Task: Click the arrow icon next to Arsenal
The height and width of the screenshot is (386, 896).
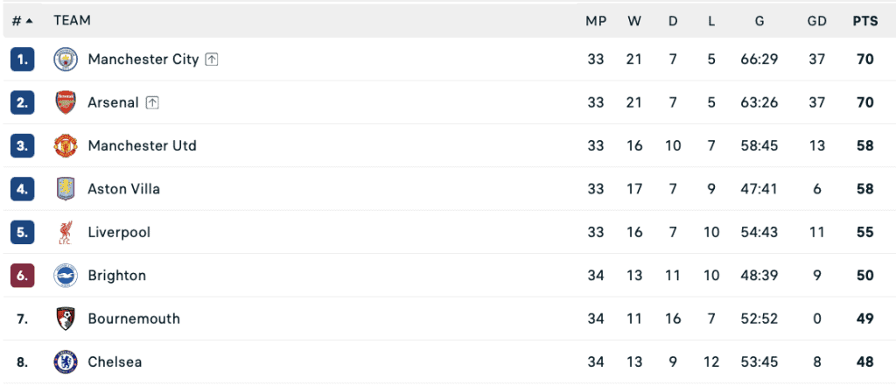Action: click(x=152, y=102)
